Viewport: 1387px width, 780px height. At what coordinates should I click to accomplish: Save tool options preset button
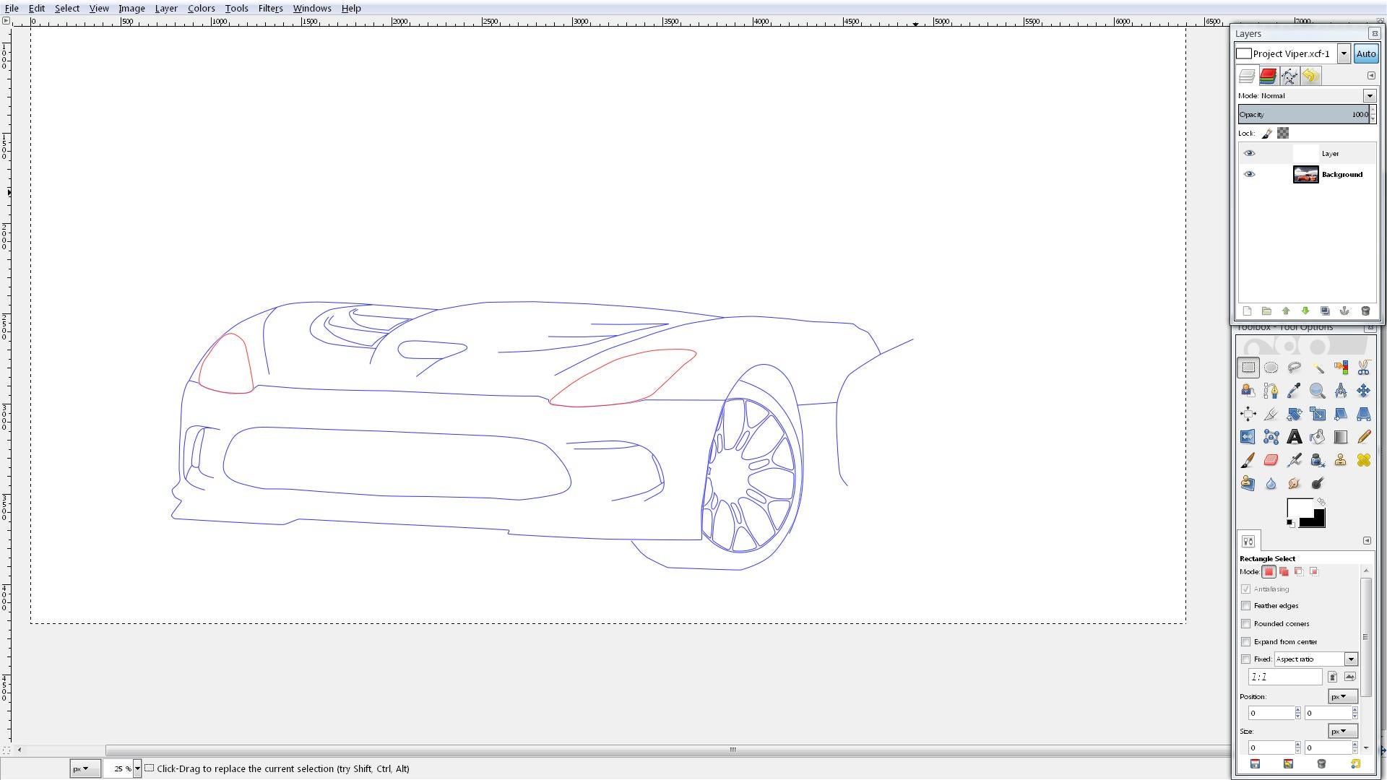point(1255,764)
